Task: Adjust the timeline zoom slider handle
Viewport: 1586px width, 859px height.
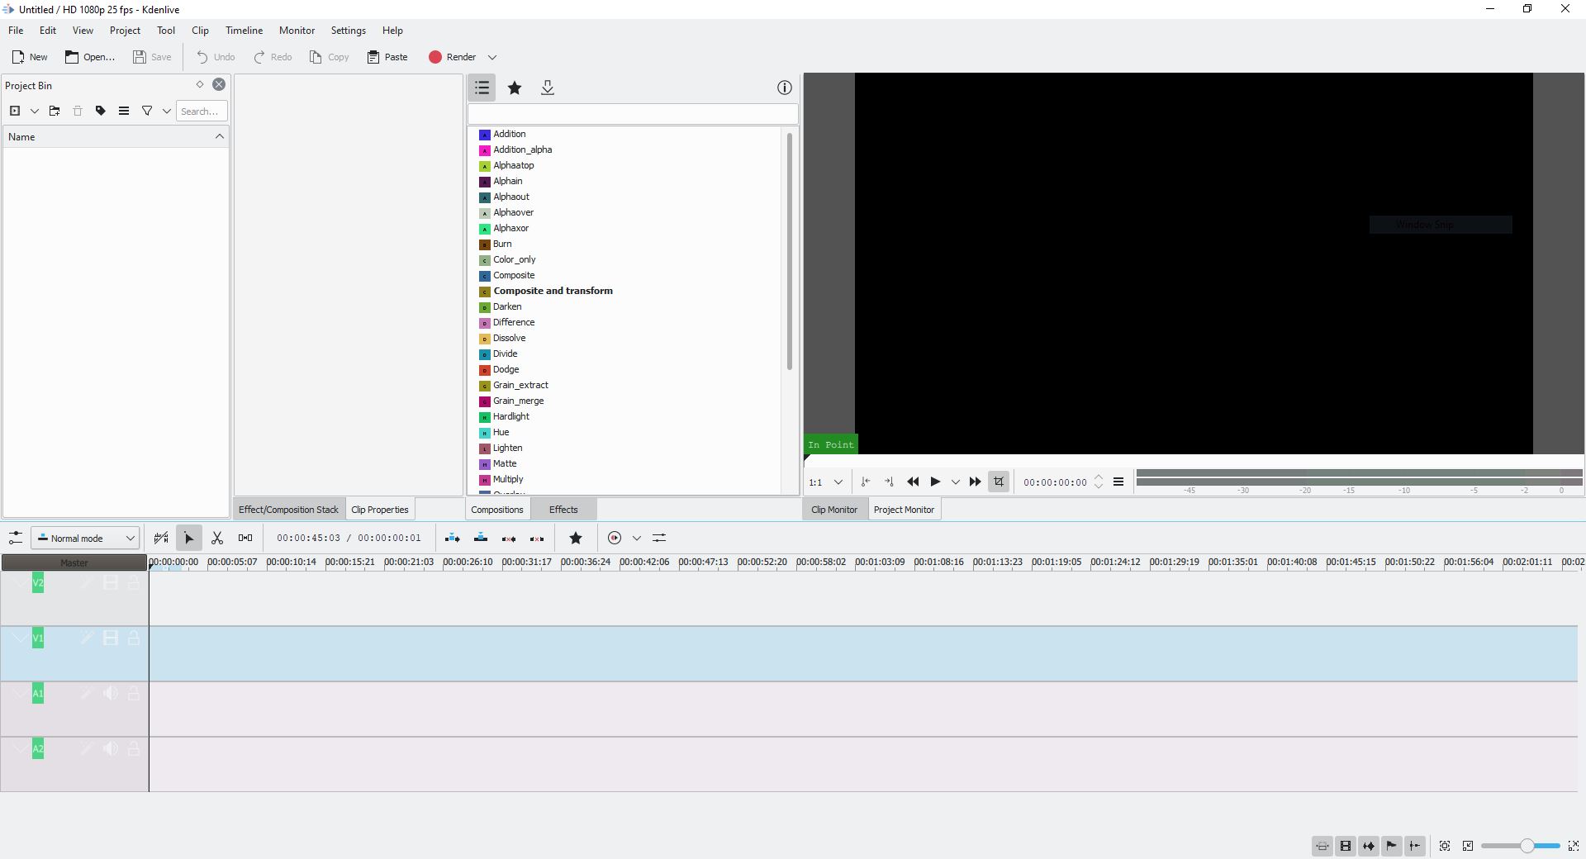Action: pos(1527,846)
